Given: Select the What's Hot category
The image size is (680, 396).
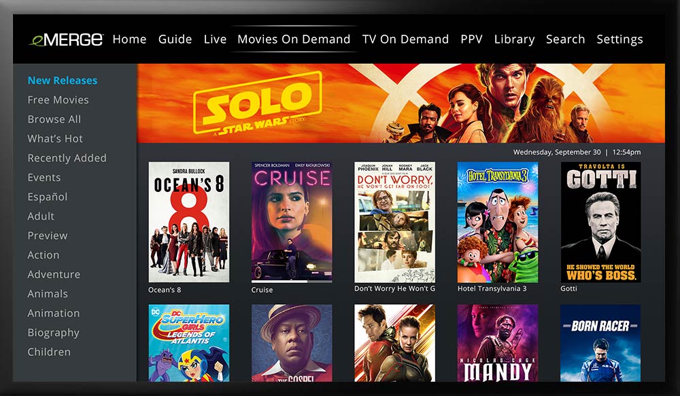Looking at the screenshot, I should point(55,138).
